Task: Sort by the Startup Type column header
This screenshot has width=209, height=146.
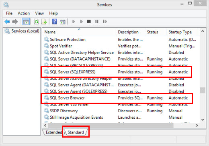Action: click(182, 32)
